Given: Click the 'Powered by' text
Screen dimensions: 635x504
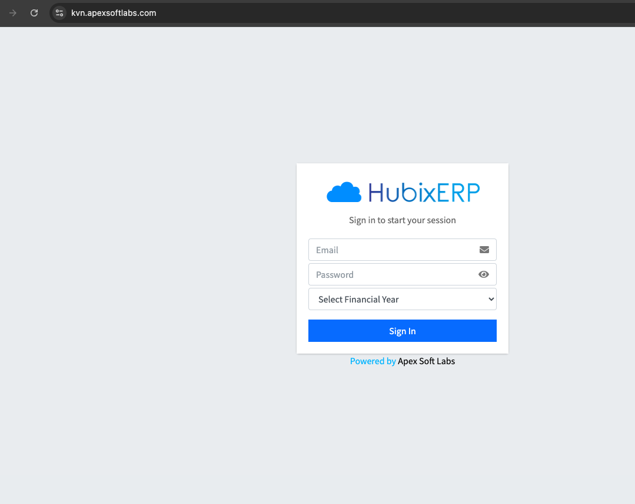Looking at the screenshot, I should click(x=373, y=361).
